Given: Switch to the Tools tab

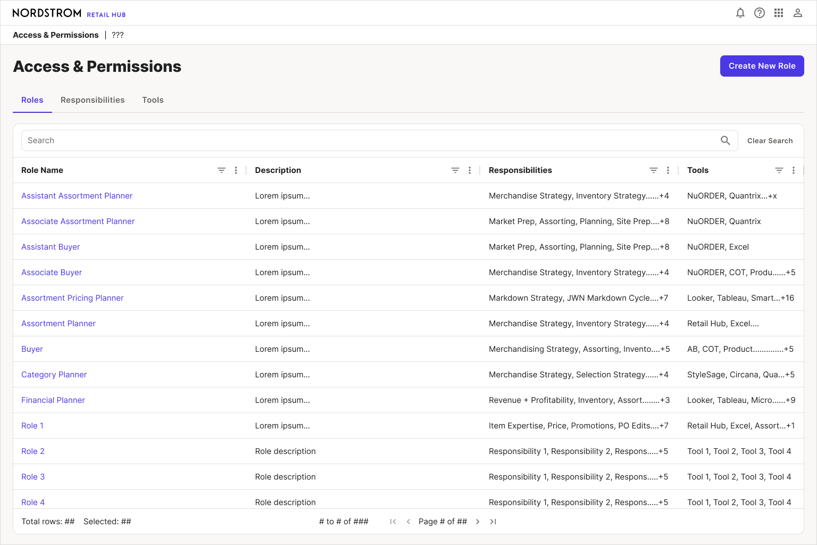Looking at the screenshot, I should click(x=153, y=100).
